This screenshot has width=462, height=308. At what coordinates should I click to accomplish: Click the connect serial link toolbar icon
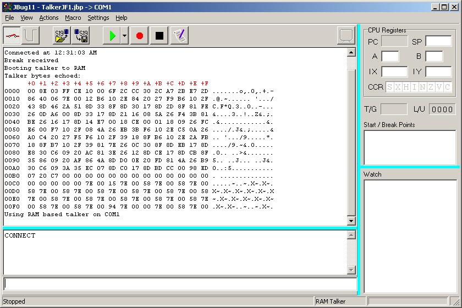[x=12, y=36]
